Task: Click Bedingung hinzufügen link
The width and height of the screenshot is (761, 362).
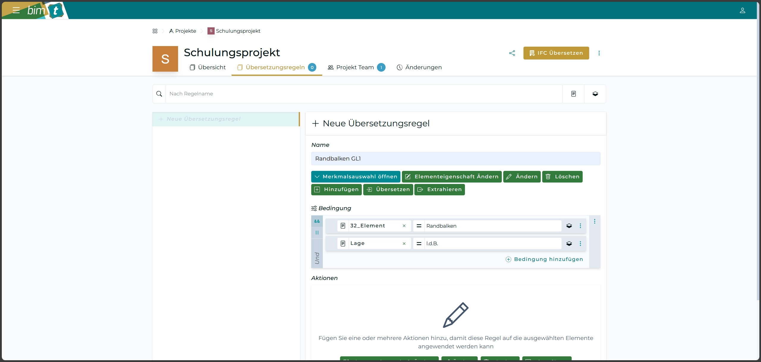Action: (544, 259)
